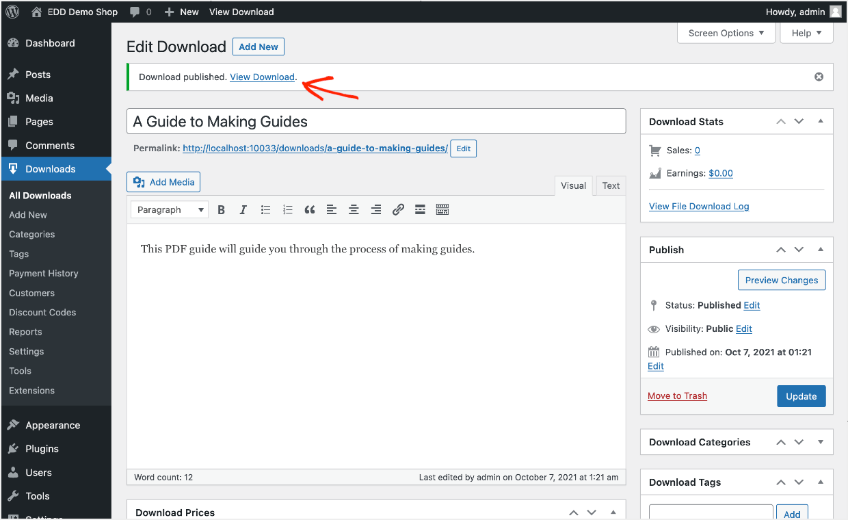Insert an unordered bullet list
848x520 pixels.
tap(265, 209)
